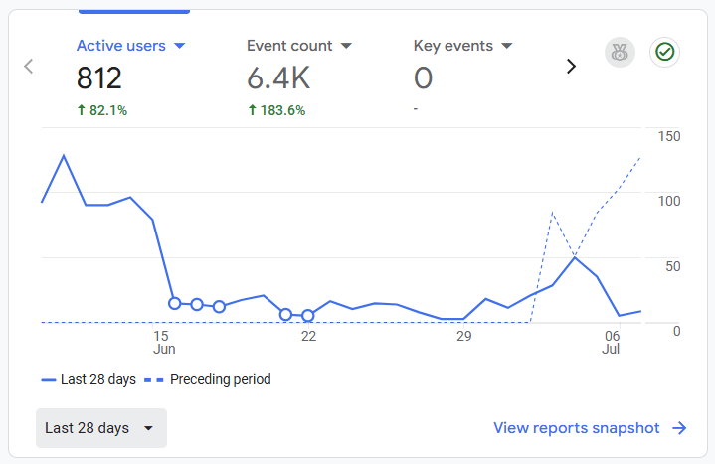This screenshot has height=464, width=715.
Task: Click the arrow beside View reports snapshot
Action: tap(679, 428)
